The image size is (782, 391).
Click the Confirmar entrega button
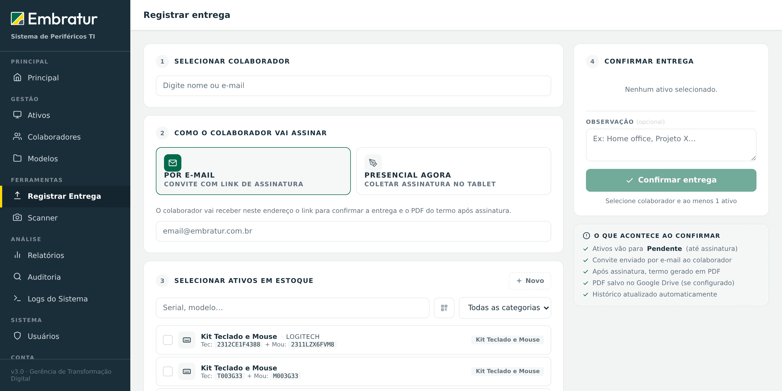pyautogui.click(x=671, y=180)
